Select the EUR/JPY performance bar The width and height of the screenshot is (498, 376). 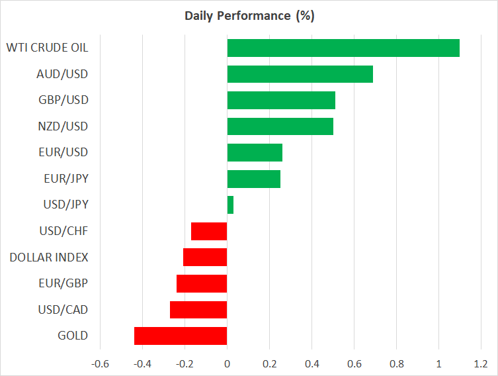(x=253, y=179)
